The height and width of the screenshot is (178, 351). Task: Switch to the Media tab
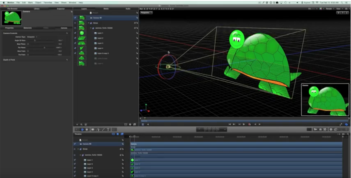(x=106, y=9)
